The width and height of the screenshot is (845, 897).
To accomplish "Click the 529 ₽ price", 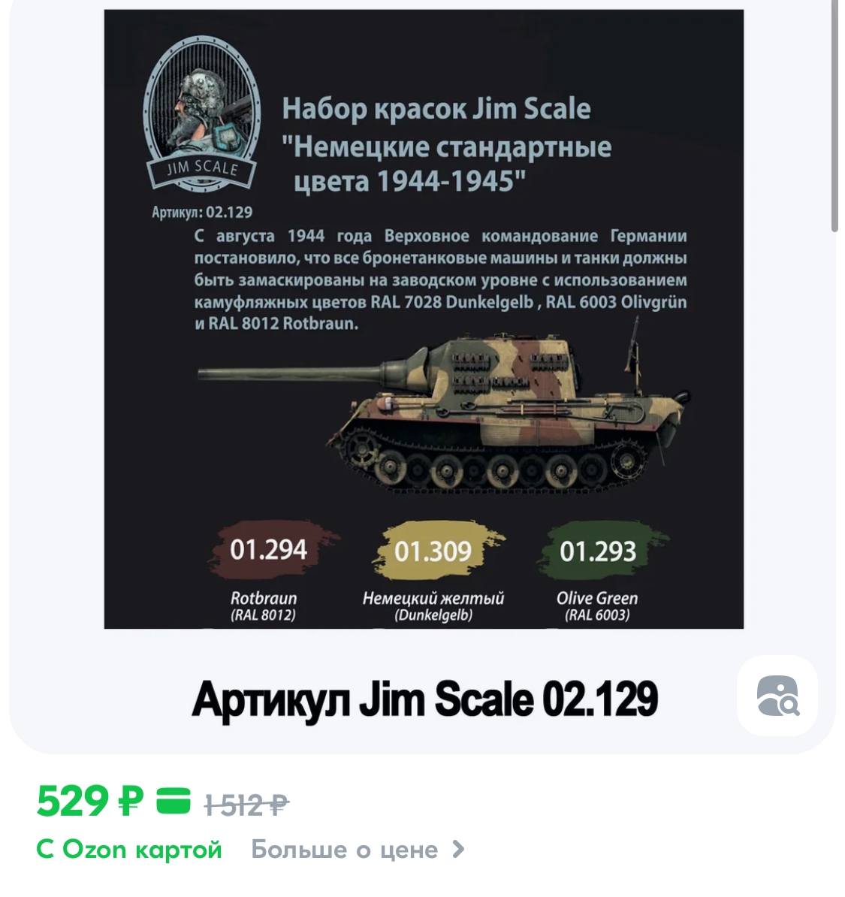I will coord(90,800).
